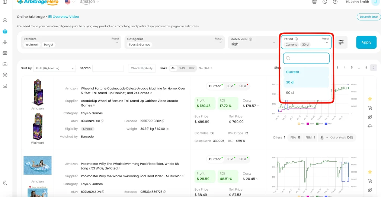Switch links to BBP
This screenshot has width=381, height=197.
tap(192, 69)
